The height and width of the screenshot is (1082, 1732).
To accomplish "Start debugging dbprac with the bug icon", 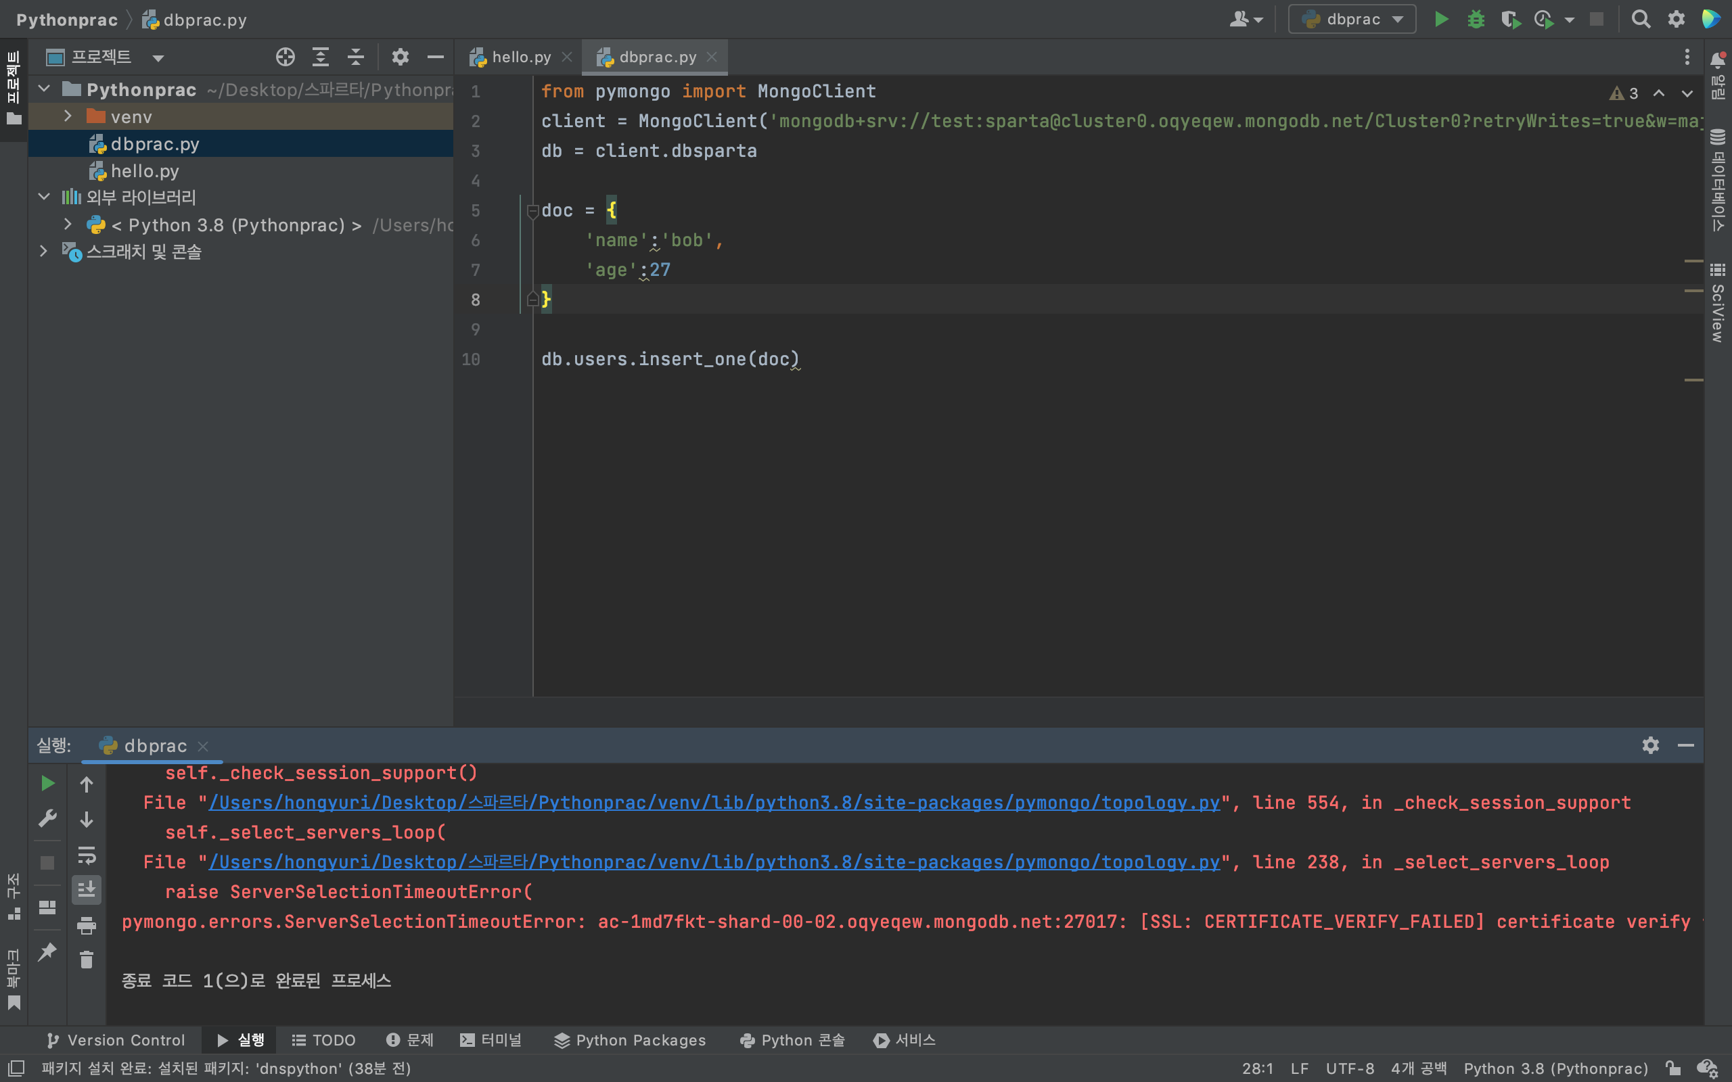I will coord(1476,20).
